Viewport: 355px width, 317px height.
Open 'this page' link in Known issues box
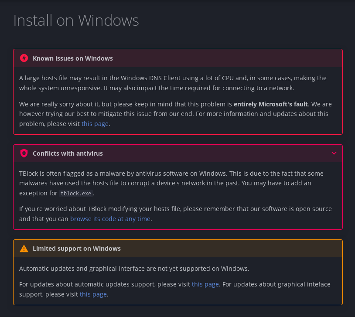(95, 124)
